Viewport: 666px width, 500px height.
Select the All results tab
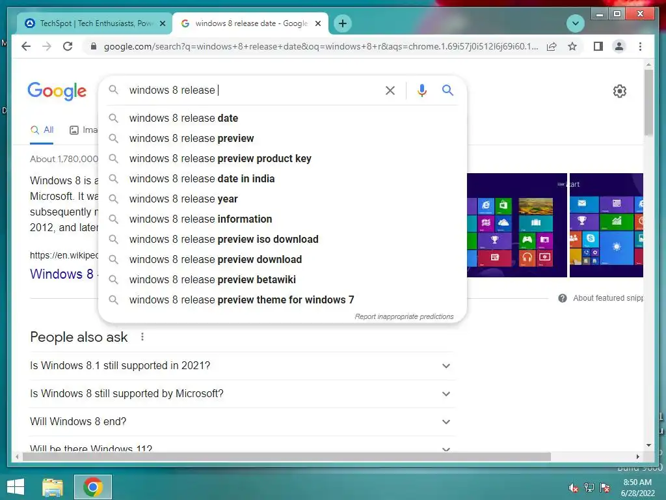(x=42, y=130)
